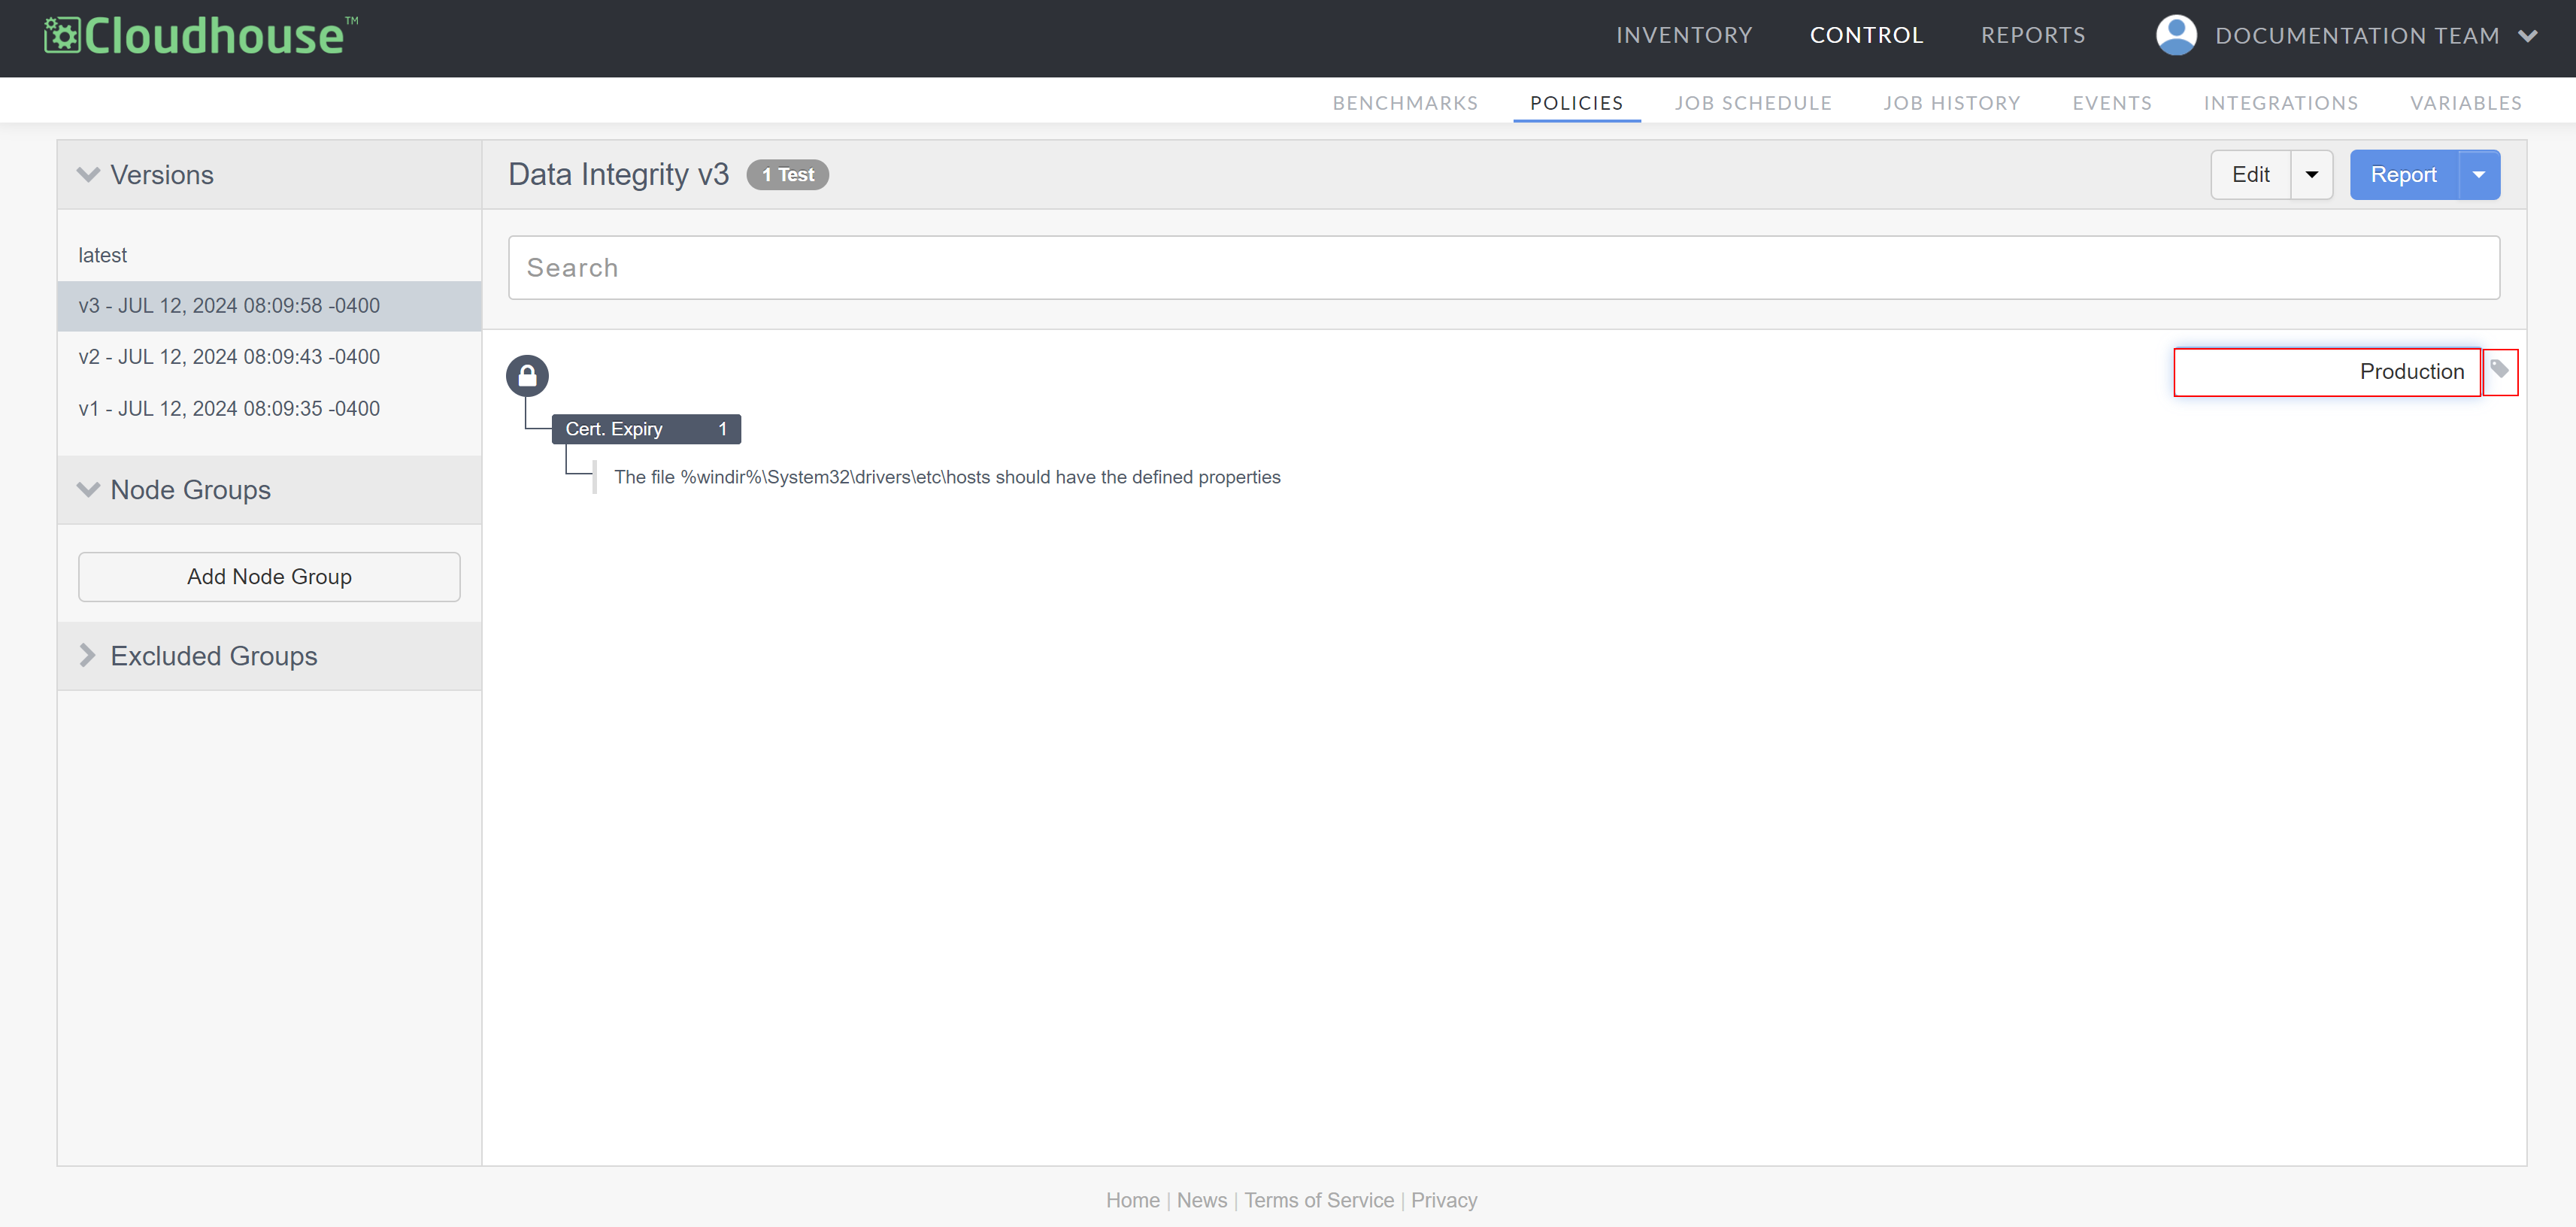Open the Reports menu
The height and width of the screenshot is (1227, 2576).
[x=2033, y=35]
